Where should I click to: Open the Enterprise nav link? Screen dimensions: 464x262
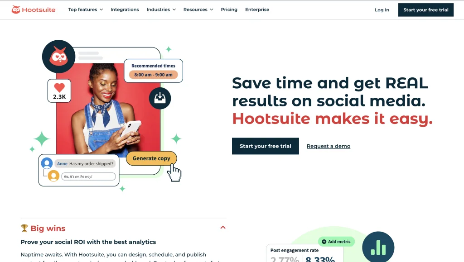(x=257, y=10)
